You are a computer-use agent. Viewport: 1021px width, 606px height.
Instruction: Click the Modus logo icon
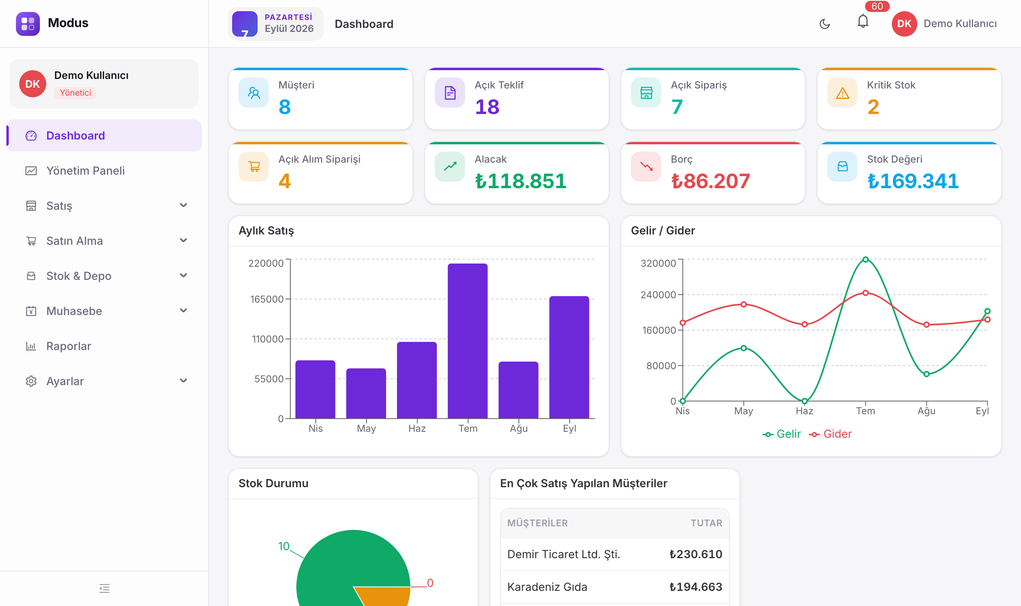(28, 24)
